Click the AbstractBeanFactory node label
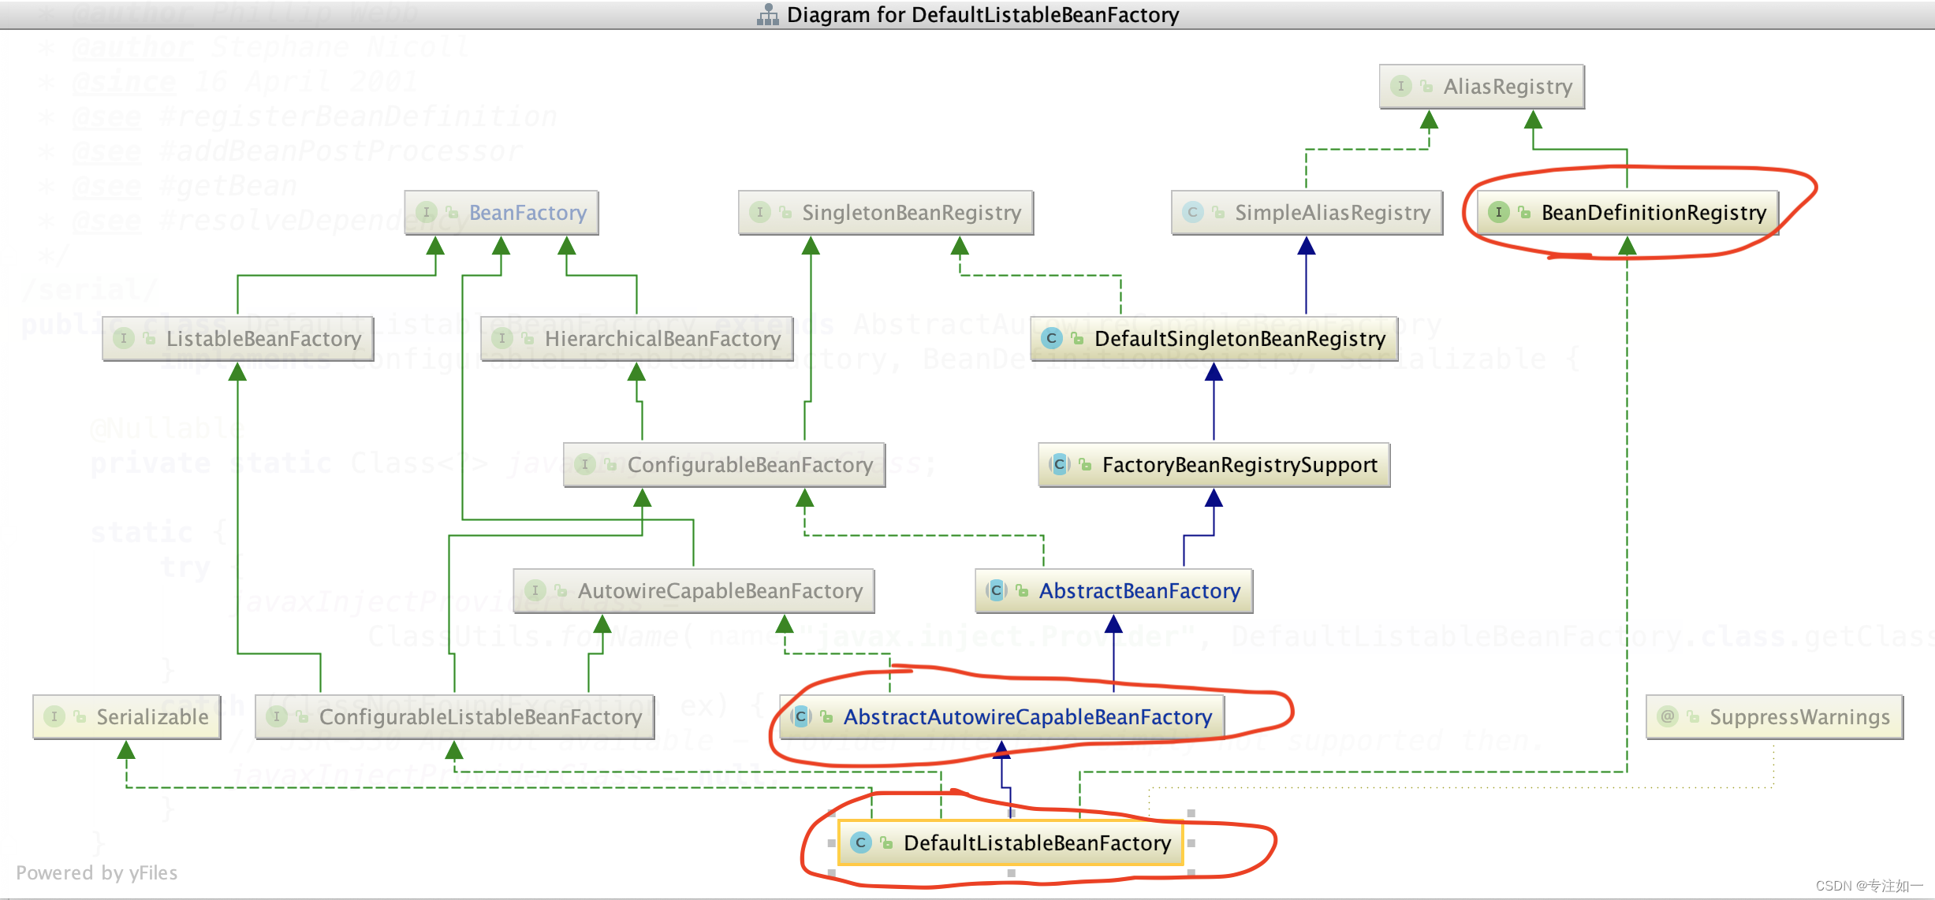 (1139, 591)
